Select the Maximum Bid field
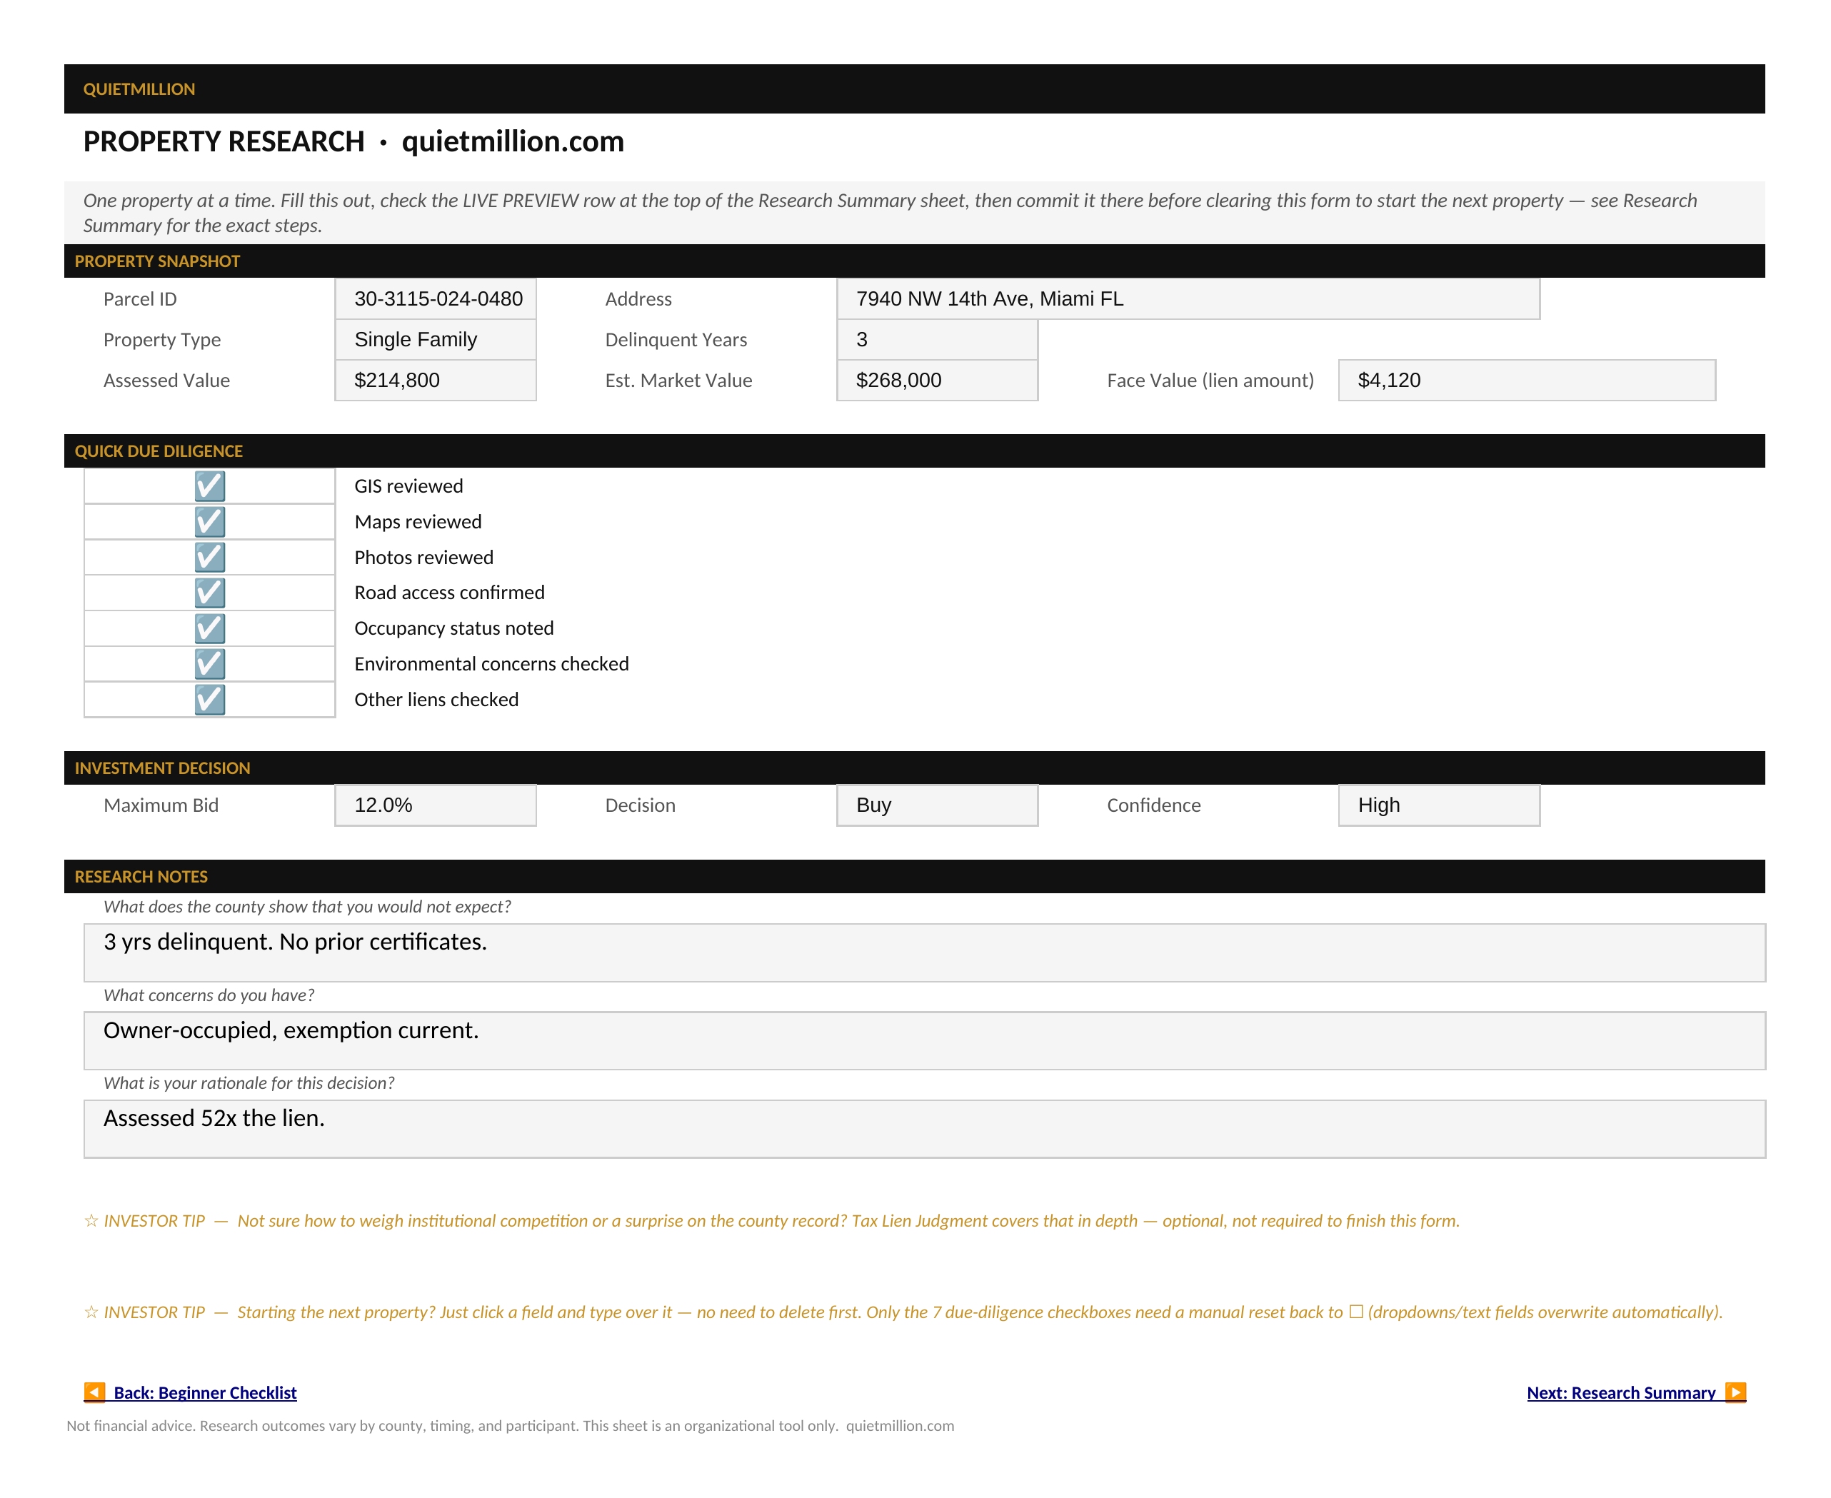 (436, 805)
